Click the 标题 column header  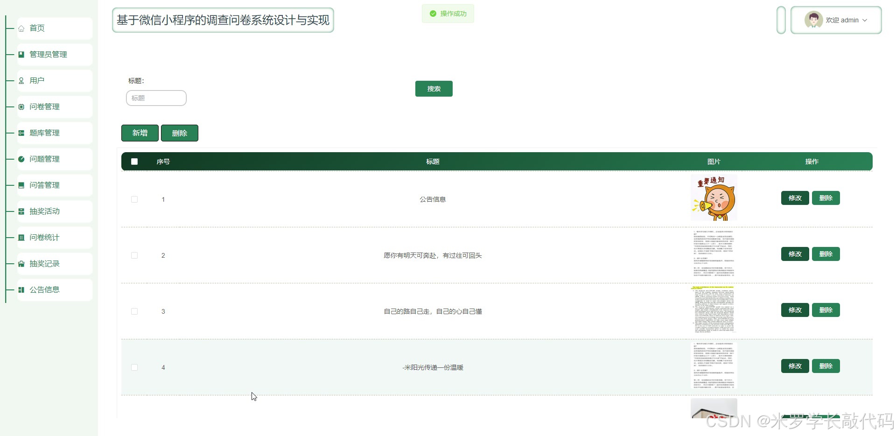pos(433,162)
